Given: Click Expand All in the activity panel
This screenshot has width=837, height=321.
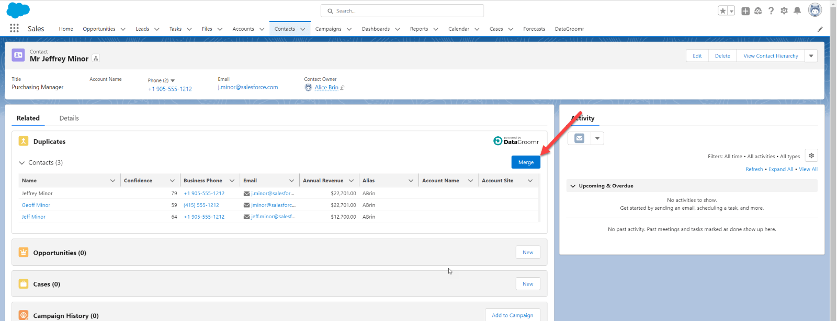Looking at the screenshot, I should (x=781, y=169).
